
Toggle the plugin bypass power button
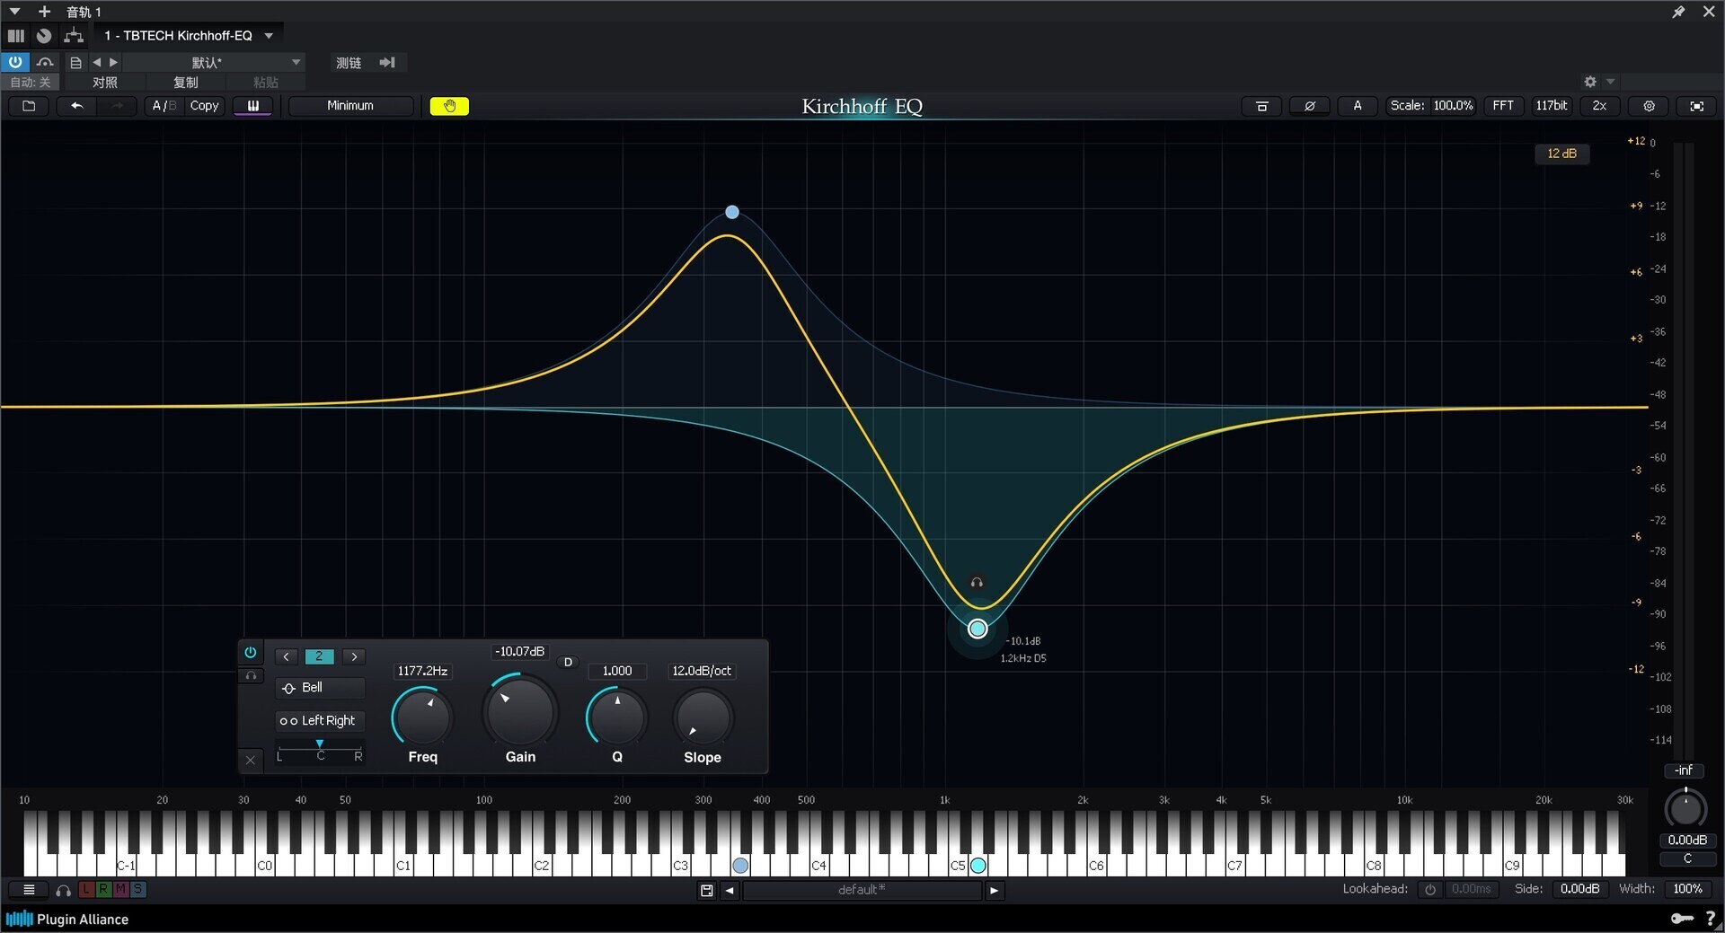coord(15,62)
